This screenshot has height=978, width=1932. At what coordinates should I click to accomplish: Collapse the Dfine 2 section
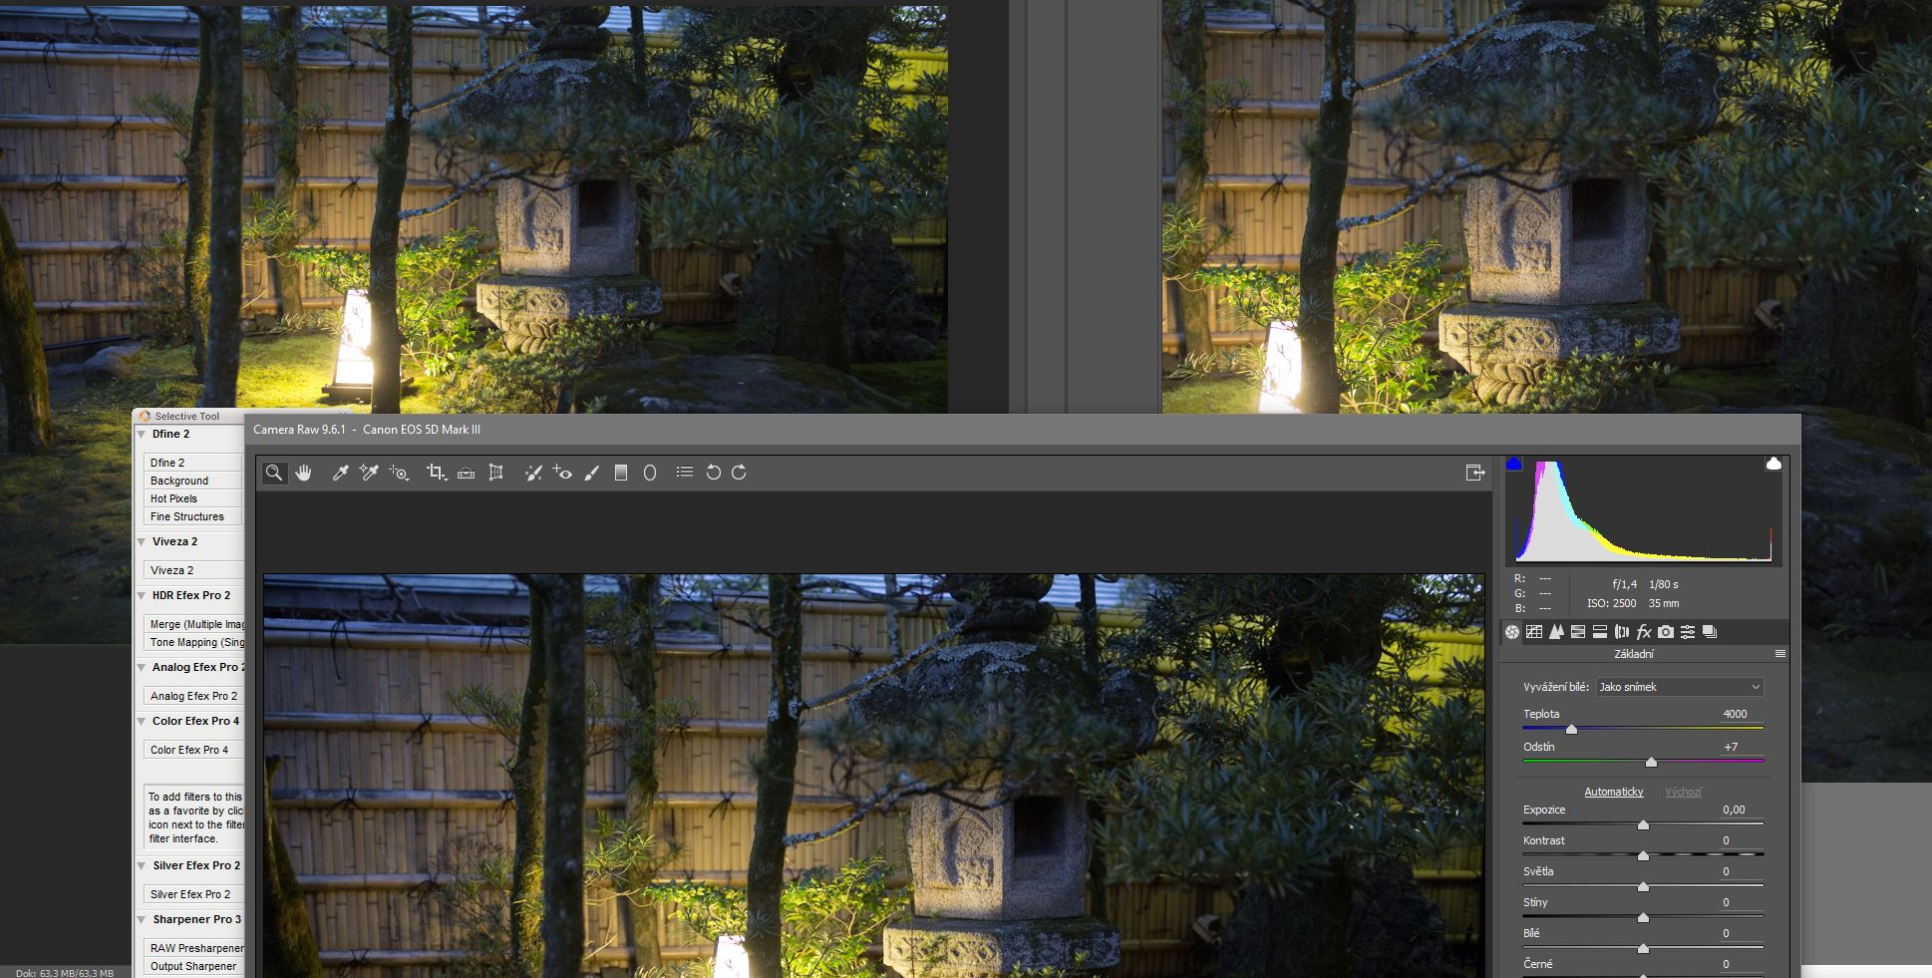(x=142, y=435)
